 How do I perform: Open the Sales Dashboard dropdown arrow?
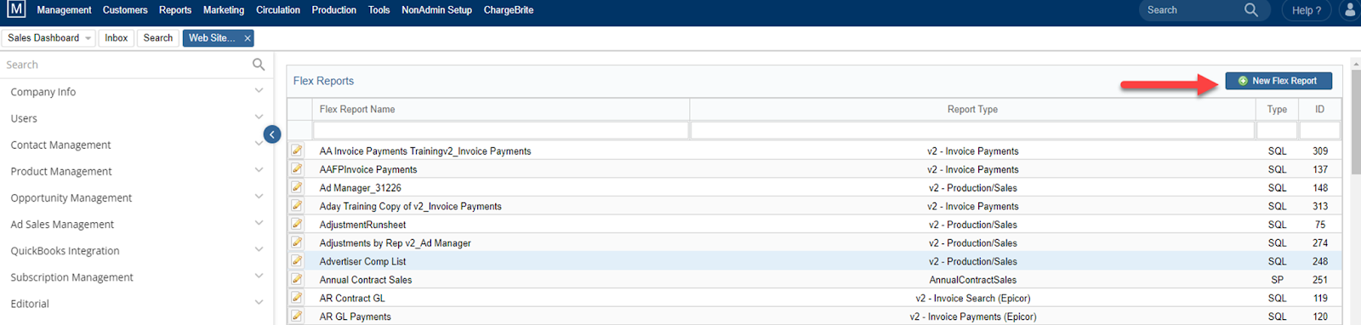88,38
